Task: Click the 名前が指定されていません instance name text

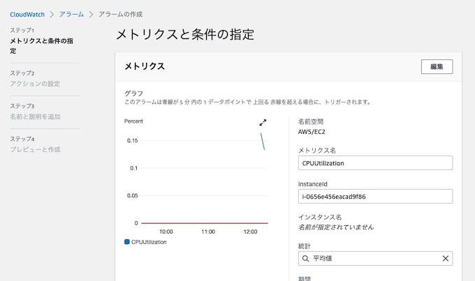Action: pyautogui.click(x=336, y=227)
